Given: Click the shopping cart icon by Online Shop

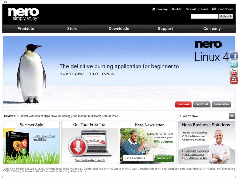Looking at the screenshot, I should (153, 9).
